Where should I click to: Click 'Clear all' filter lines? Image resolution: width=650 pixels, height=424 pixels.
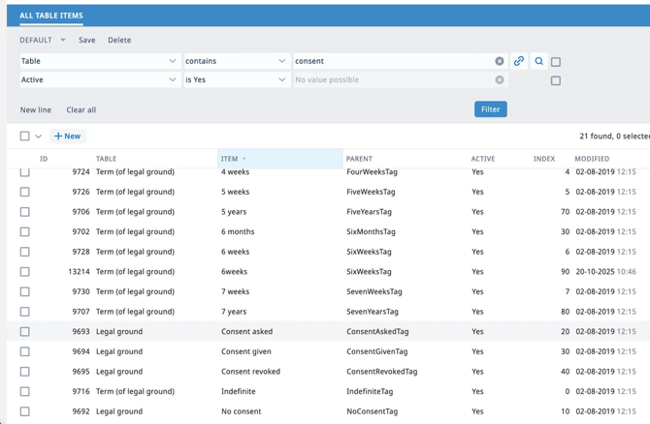[x=81, y=110]
